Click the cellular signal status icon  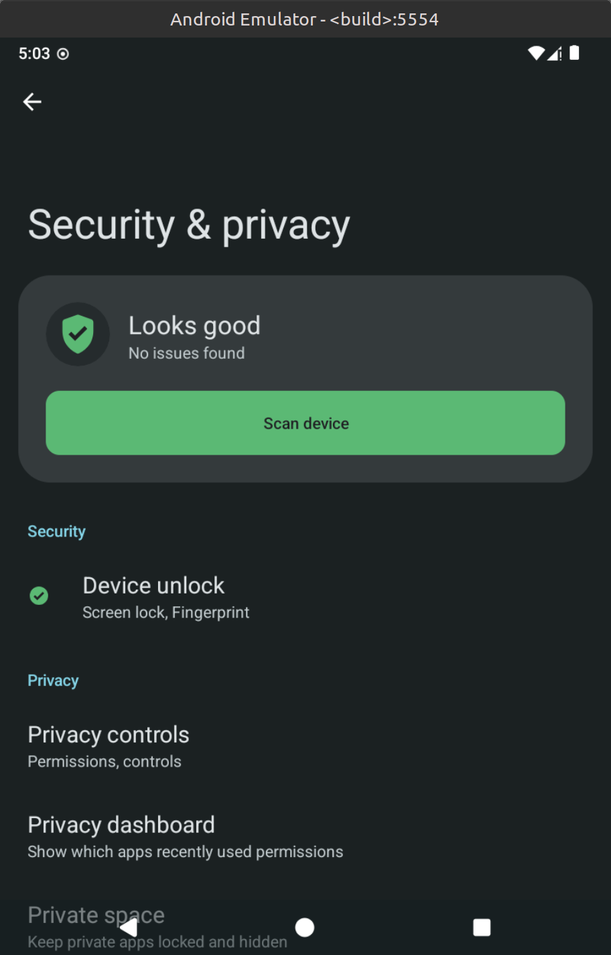tap(555, 54)
